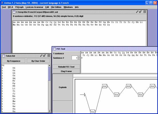Increase the Sentence # spinner value

[79, 57]
